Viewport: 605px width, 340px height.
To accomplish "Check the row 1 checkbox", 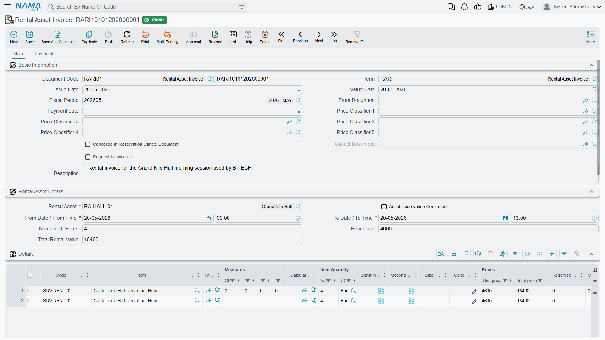I will click(30, 291).
